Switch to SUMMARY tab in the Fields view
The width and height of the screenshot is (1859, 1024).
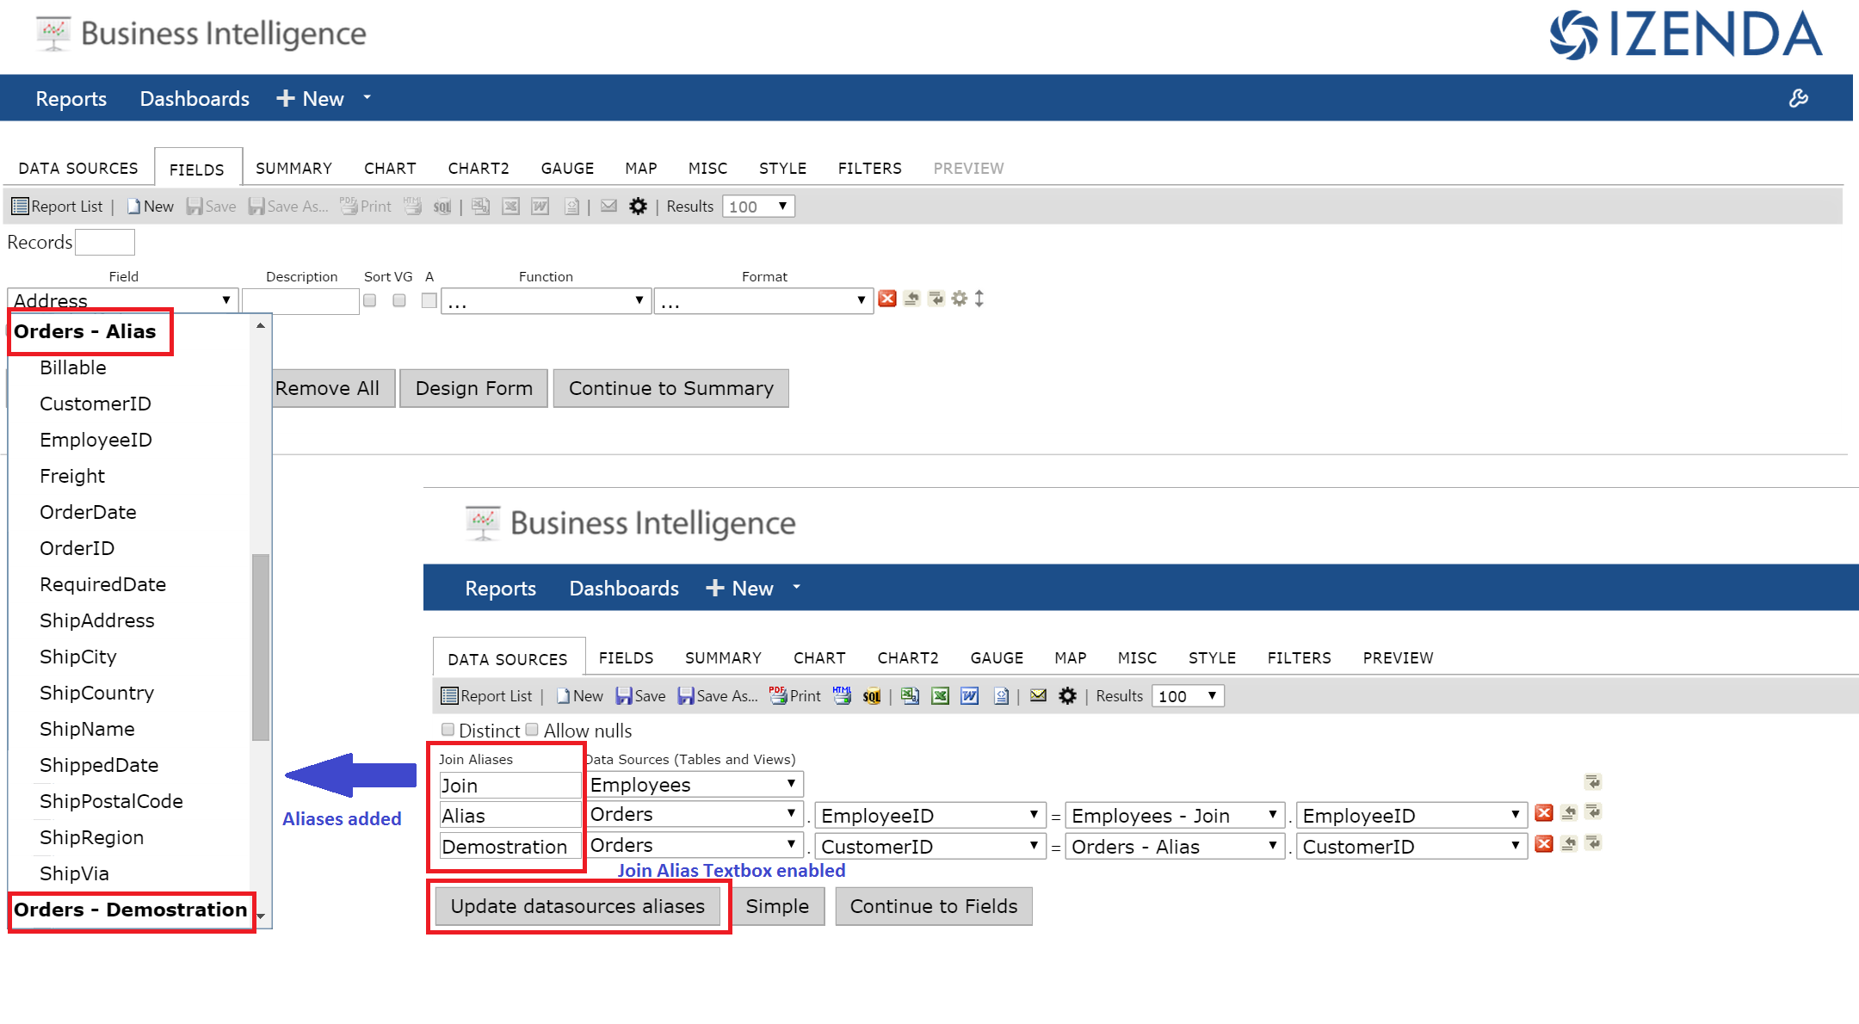(x=293, y=169)
